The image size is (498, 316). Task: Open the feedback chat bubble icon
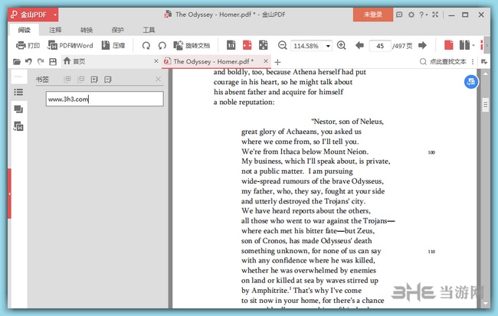(x=399, y=15)
